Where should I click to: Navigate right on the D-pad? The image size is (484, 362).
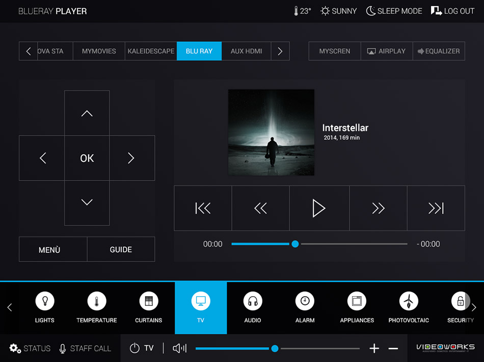[x=132, y=158]
